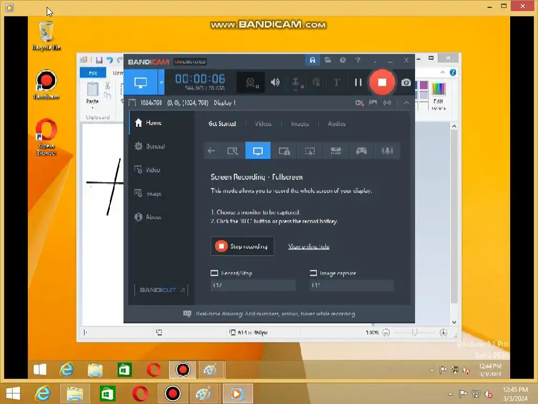Toggle speaker sound recording icon
The image size is (538, 404).
tap(275, 83)
